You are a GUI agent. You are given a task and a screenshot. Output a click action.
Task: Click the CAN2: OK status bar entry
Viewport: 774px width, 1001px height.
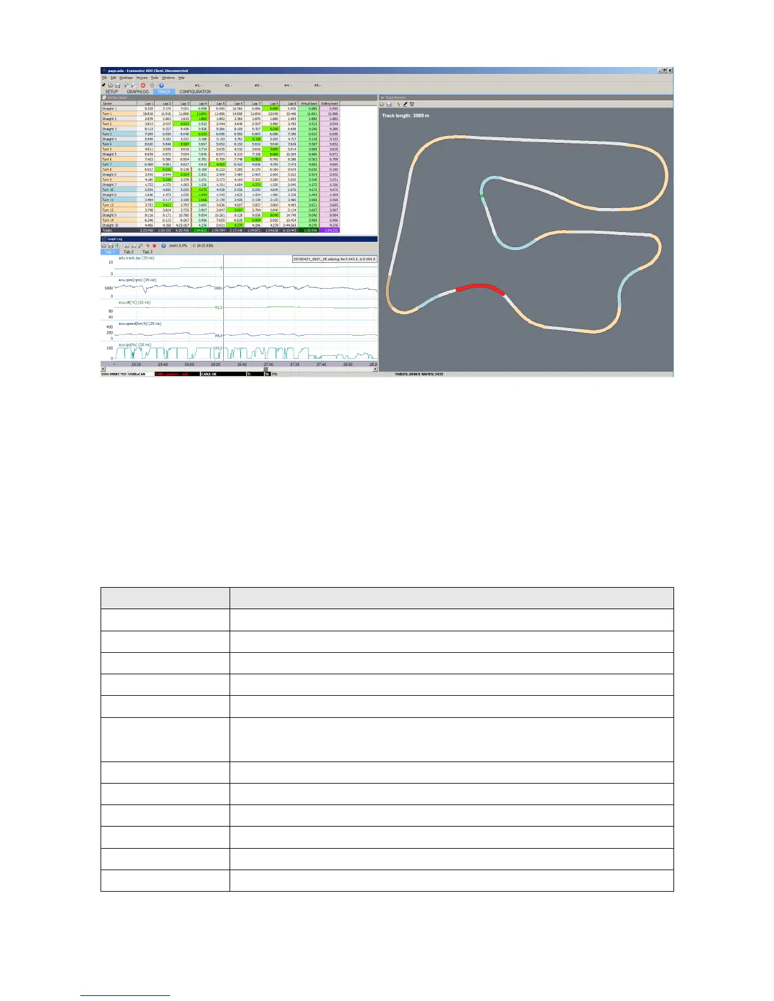click(x=223, y=374)
